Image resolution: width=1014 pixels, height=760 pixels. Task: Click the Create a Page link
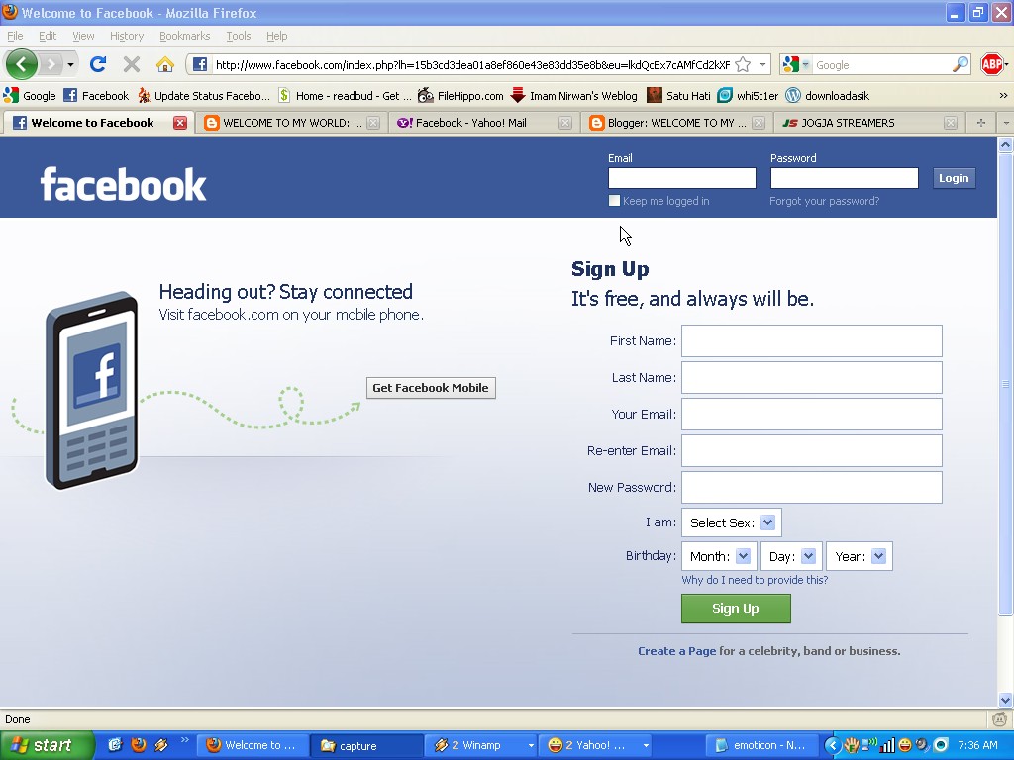coord(676,651)
